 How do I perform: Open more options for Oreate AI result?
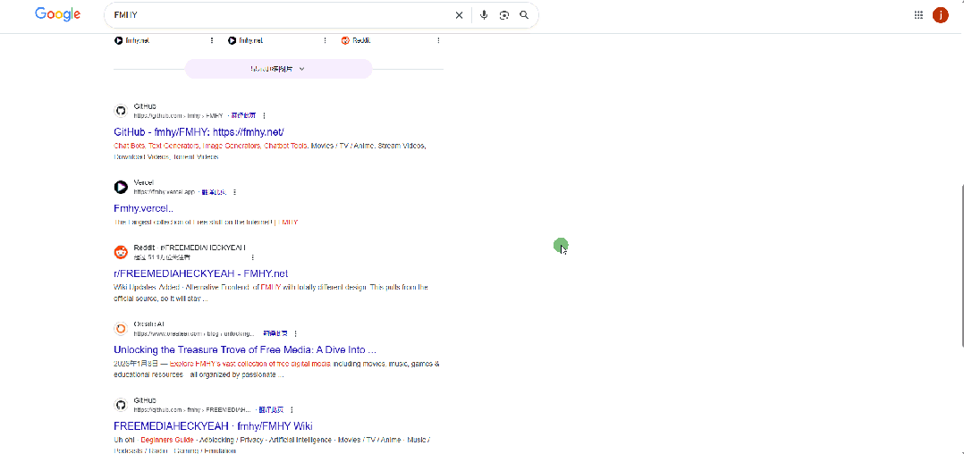click(x=295, y=333)
